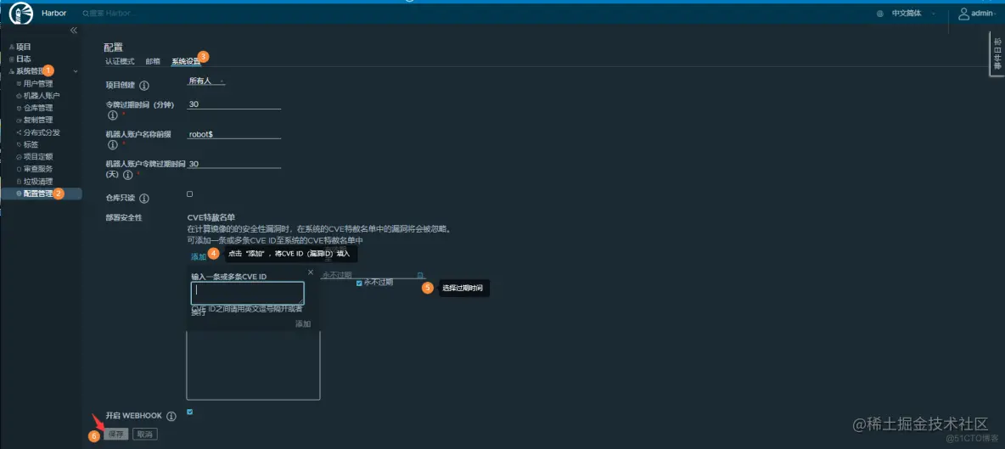Image resolution: width=1005 pixels, height=449 pixels.
Task: Click the 保存 button
Action: coord(116,435)
